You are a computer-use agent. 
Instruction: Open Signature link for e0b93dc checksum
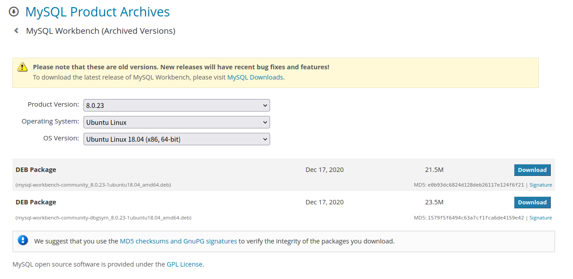tap(541, 185)
